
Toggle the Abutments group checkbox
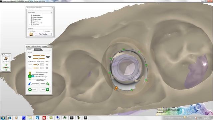tap(32, 25)
